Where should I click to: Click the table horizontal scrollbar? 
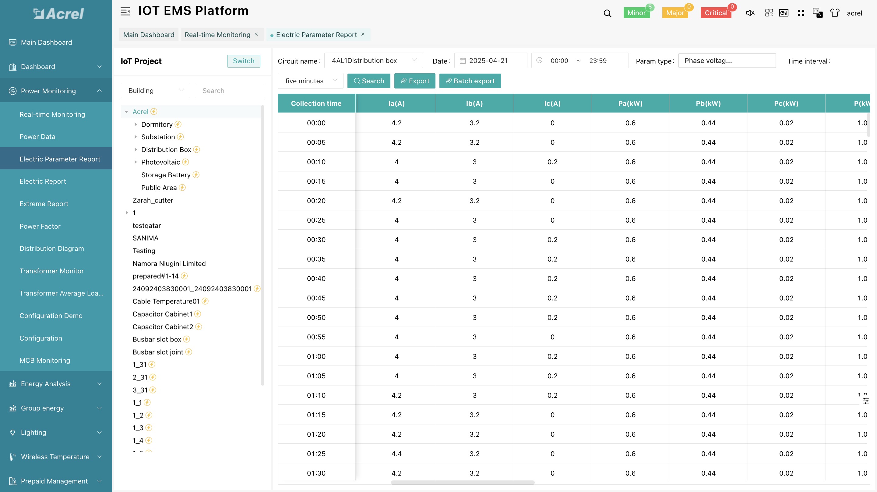click(463, 483)
